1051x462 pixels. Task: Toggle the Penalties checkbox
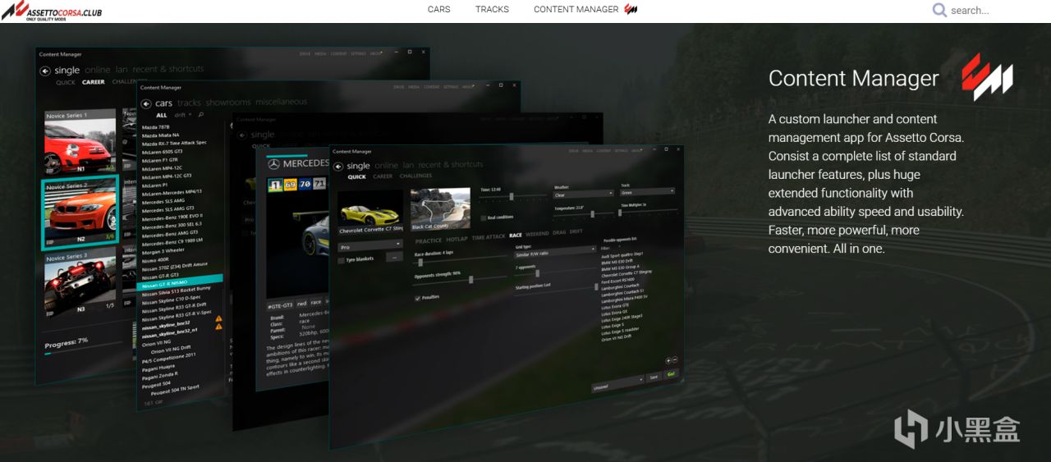(x=418, y=298)
